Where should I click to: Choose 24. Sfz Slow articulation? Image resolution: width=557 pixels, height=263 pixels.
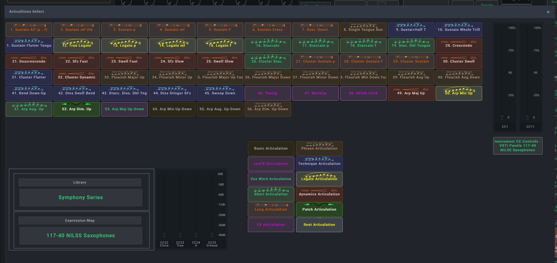click(x=172, y=62)
